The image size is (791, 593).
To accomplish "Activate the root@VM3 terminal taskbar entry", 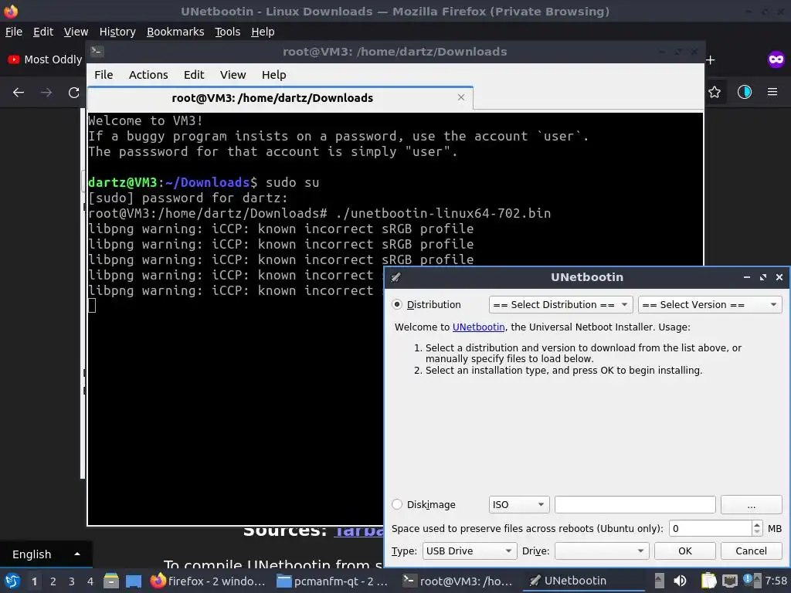I will pos(458,581).
